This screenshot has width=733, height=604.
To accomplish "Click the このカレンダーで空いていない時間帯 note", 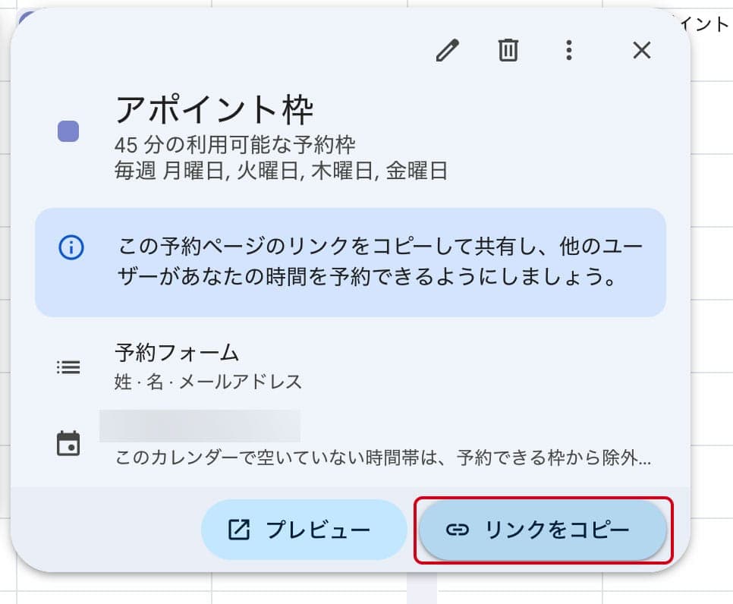I will (382, 458).
